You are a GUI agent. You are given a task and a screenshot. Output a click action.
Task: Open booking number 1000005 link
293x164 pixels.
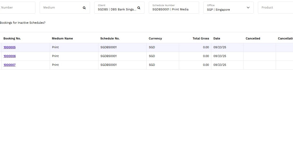(x=10, y=47)
